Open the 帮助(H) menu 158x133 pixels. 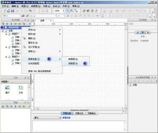coord(76,6)
